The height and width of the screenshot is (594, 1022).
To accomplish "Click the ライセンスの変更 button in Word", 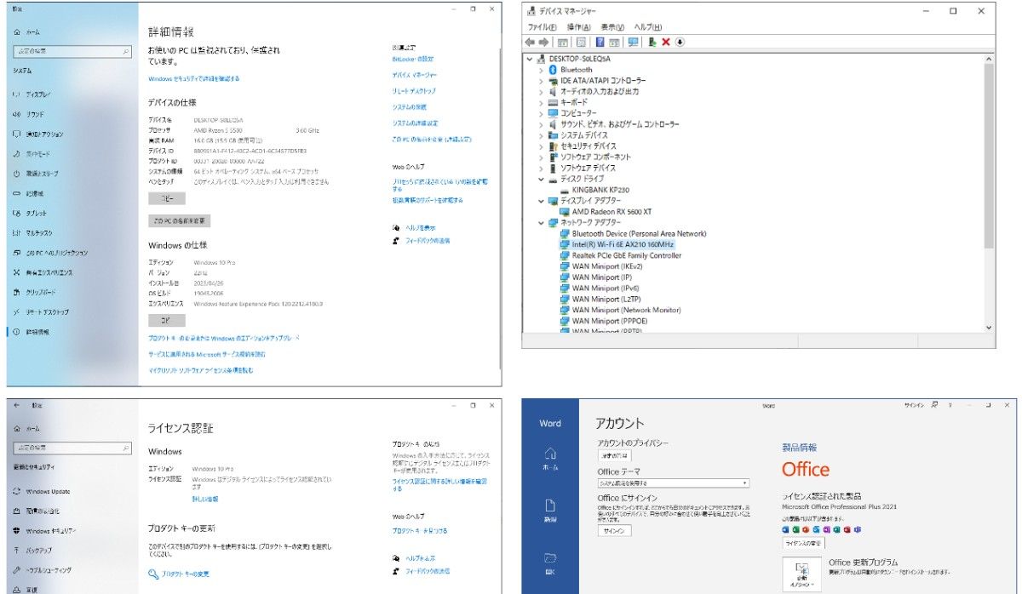I will 803,543.
